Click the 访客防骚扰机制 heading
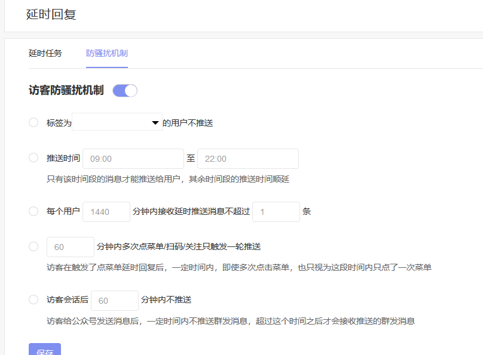This screenshot has width=483, height=355. [x=66, y=90]
